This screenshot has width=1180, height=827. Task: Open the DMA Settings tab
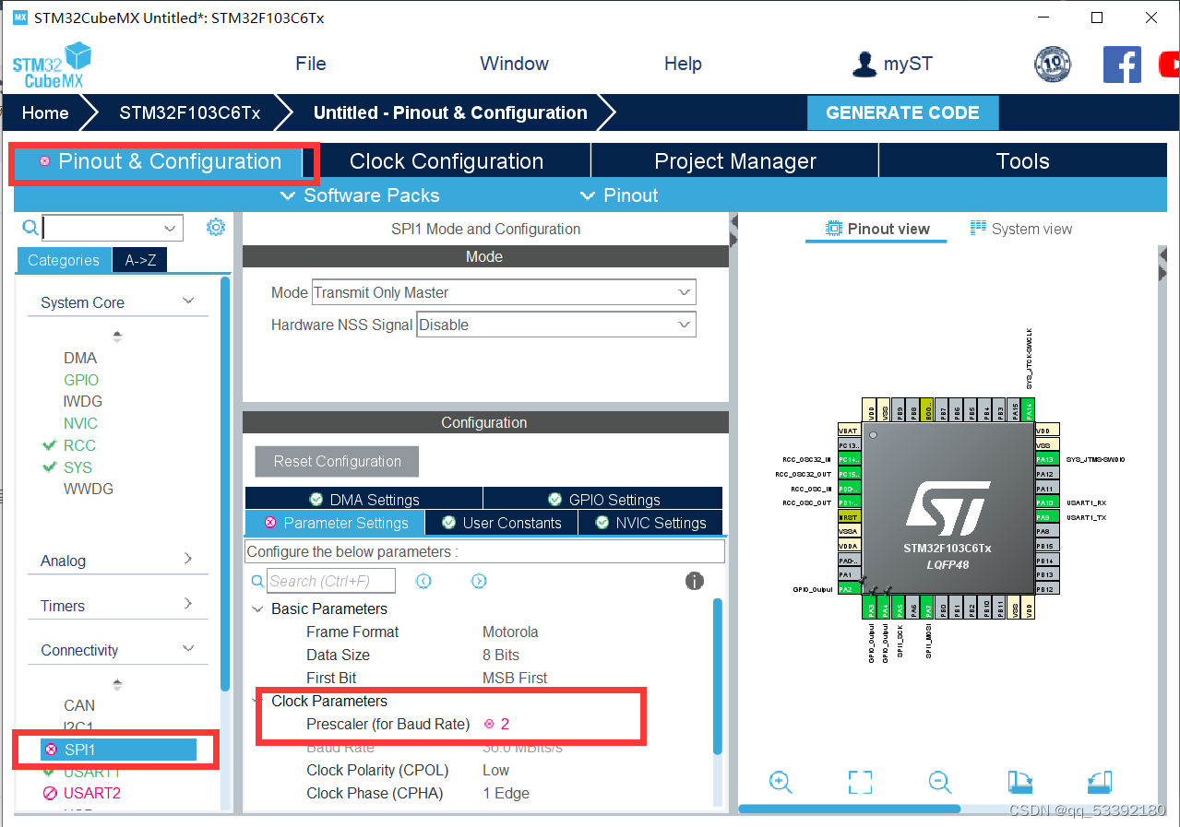click(364, 499)
